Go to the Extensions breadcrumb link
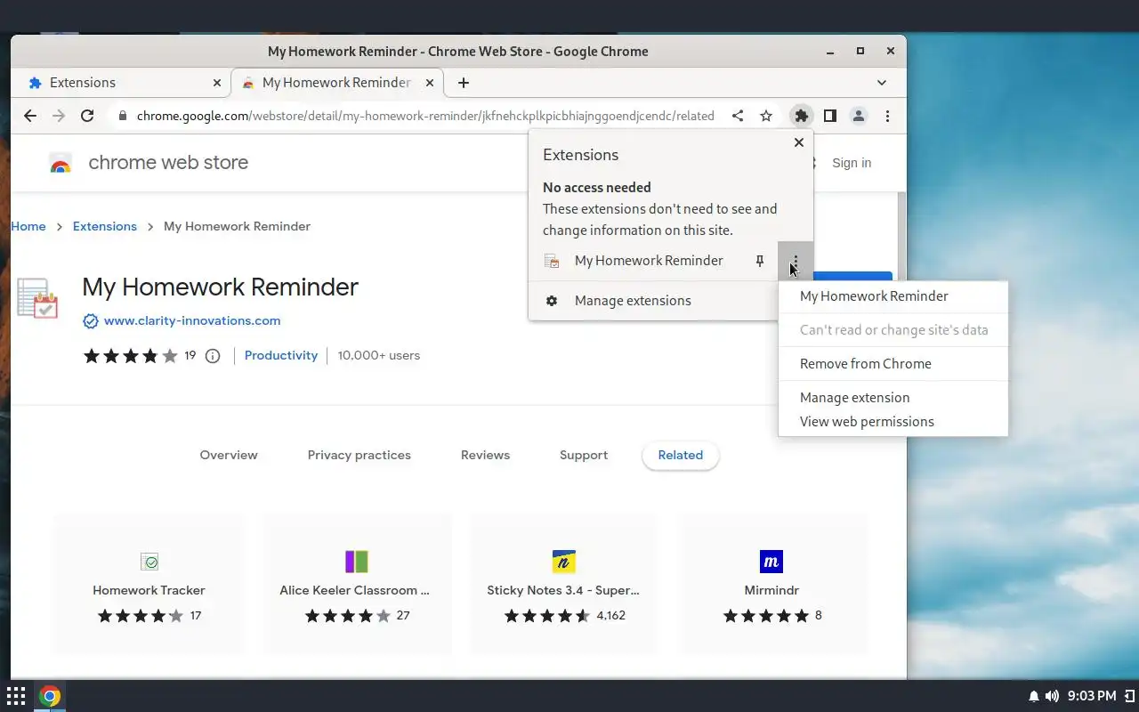Viewport: 1139px width, 712px height. click(105, 227)
